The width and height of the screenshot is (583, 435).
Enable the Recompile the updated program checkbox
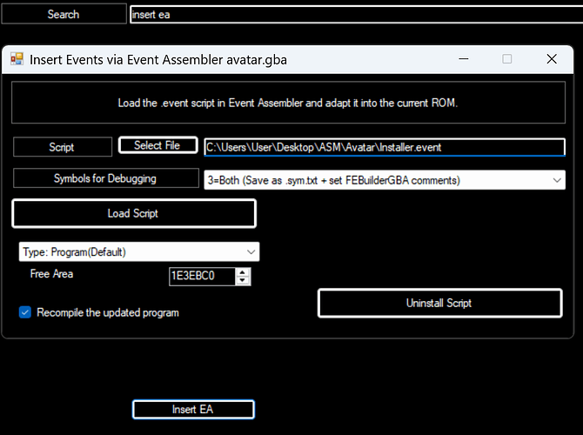[25, 312]
